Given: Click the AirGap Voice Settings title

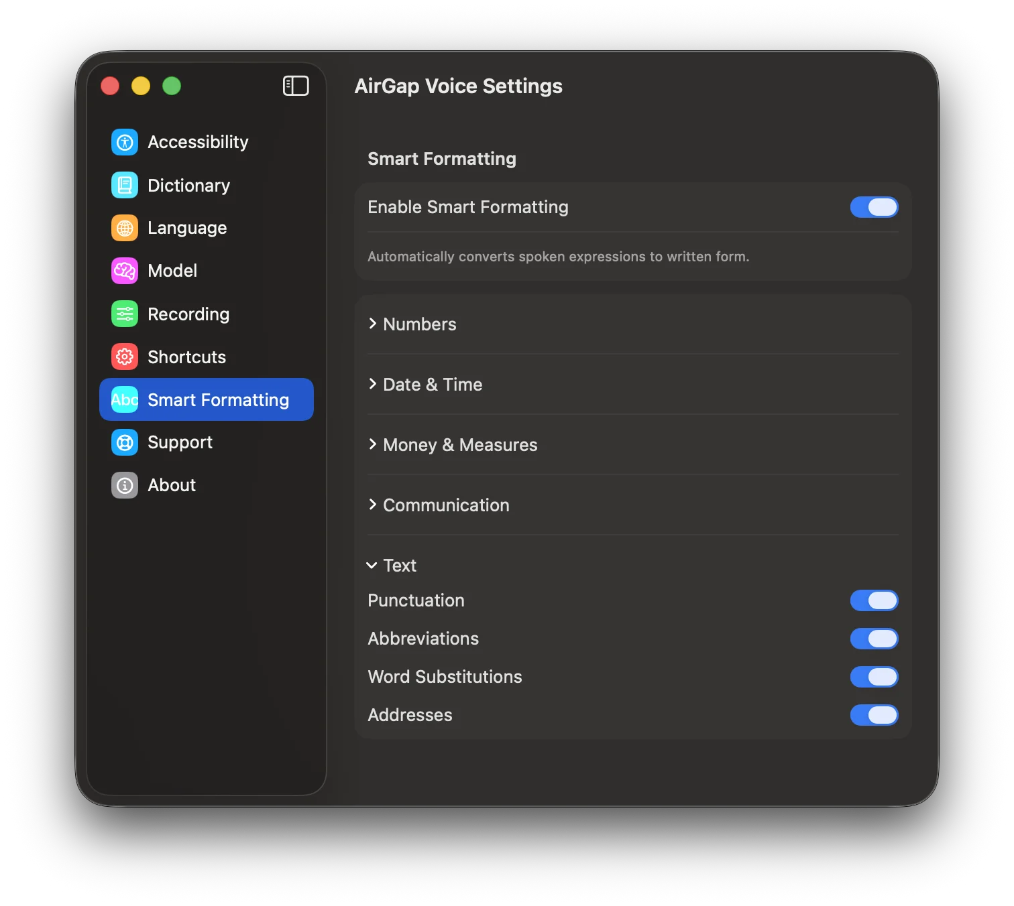Looking at the screenshot, I should (x=459, y=86).
